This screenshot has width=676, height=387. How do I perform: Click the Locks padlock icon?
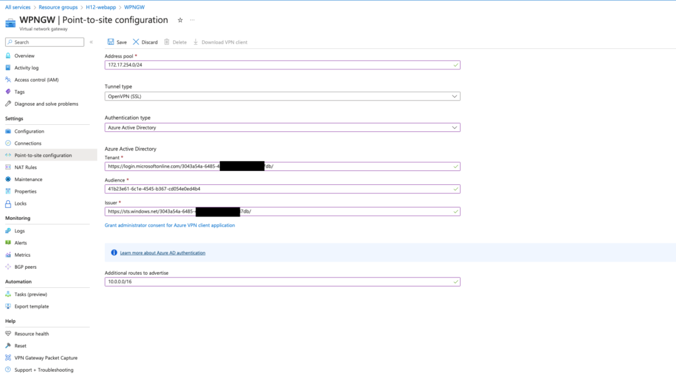8,203
